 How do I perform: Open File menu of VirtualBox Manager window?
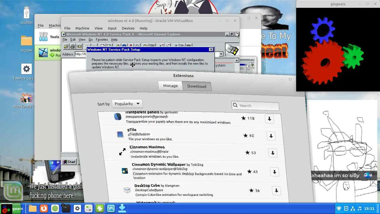pyautogui.click(x=41, y=25)
